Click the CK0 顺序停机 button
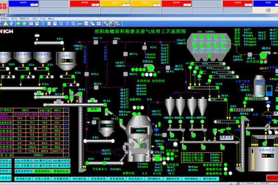278x185 pixels. (x=61, y=161)
